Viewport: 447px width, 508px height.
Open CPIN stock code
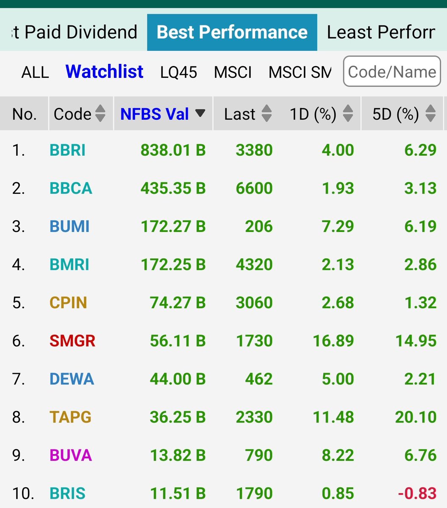click(68, 303)
